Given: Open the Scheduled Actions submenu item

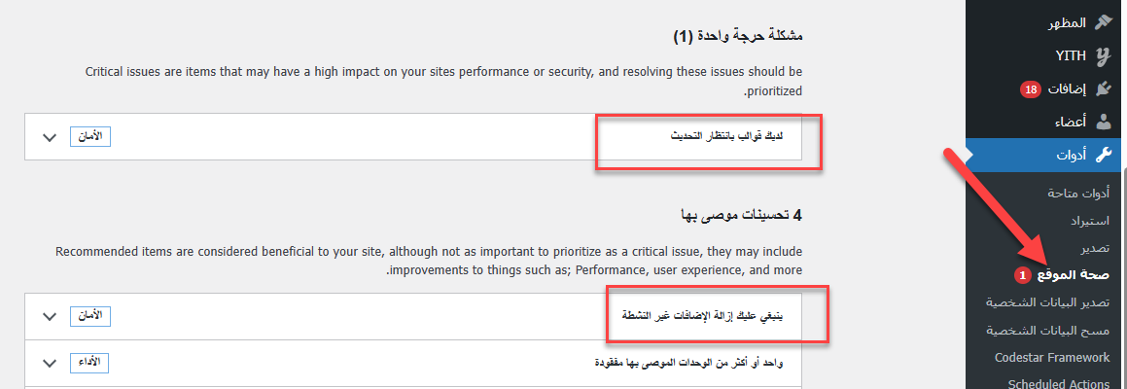Looking at the screenshot, I should tap(1059, 383).
